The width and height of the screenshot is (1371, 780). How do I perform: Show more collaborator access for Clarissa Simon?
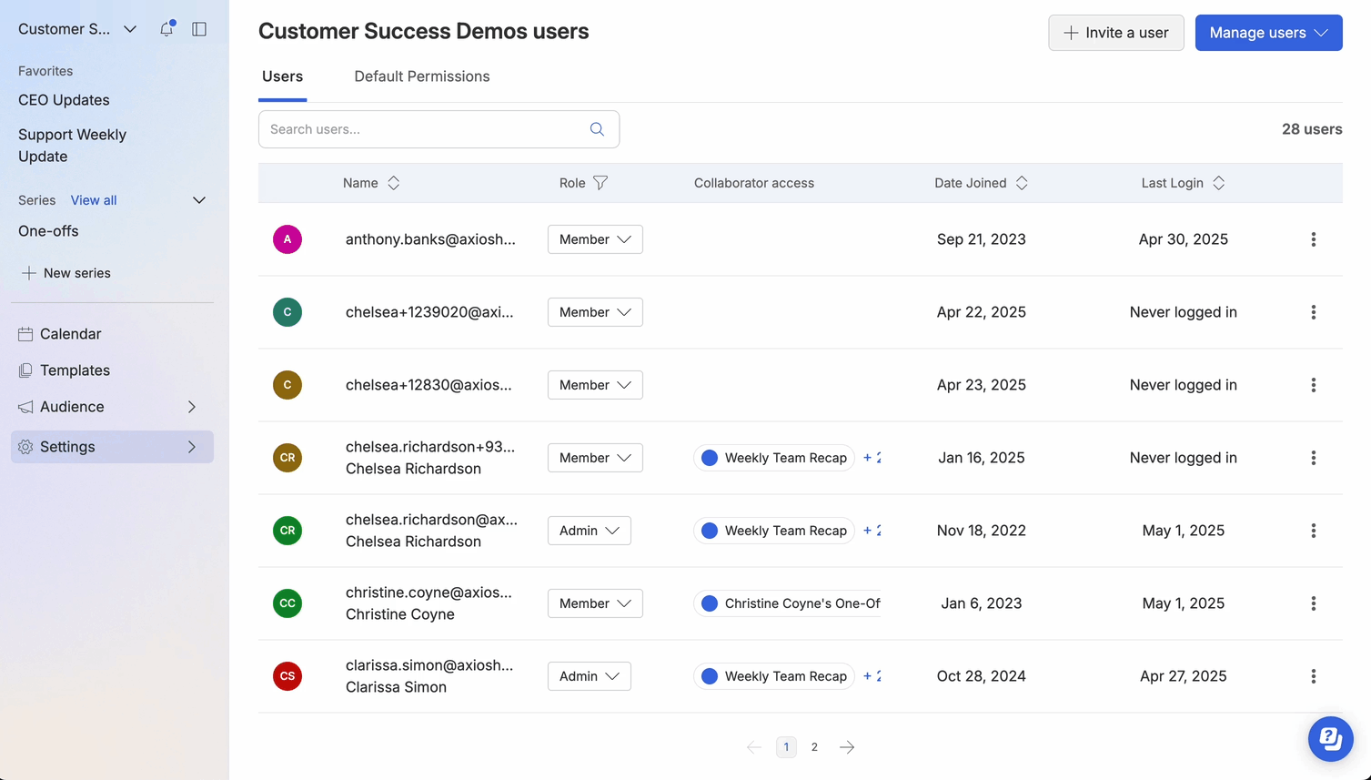click(872, 676)
